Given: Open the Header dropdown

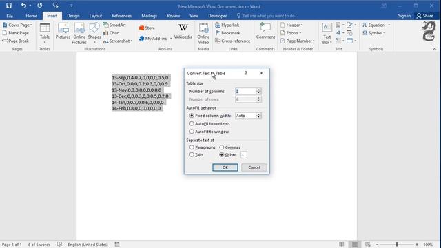Looking at the screenshot, I should click(x=291, y=25).
